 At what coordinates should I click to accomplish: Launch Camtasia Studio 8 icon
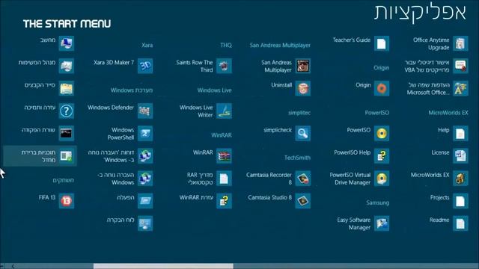tap(302, 201)
